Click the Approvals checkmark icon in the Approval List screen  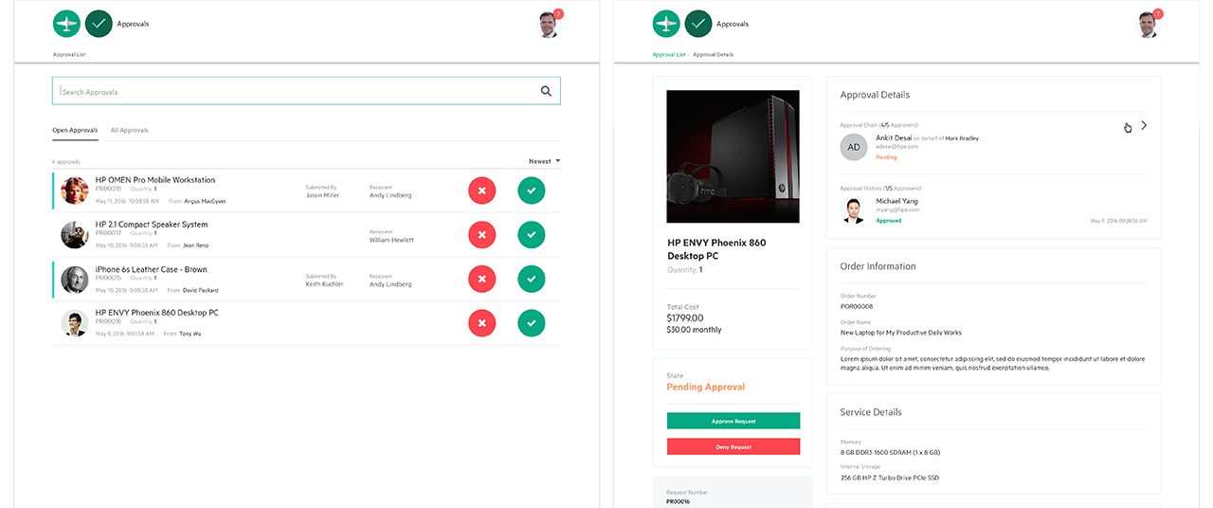[99, 24]
